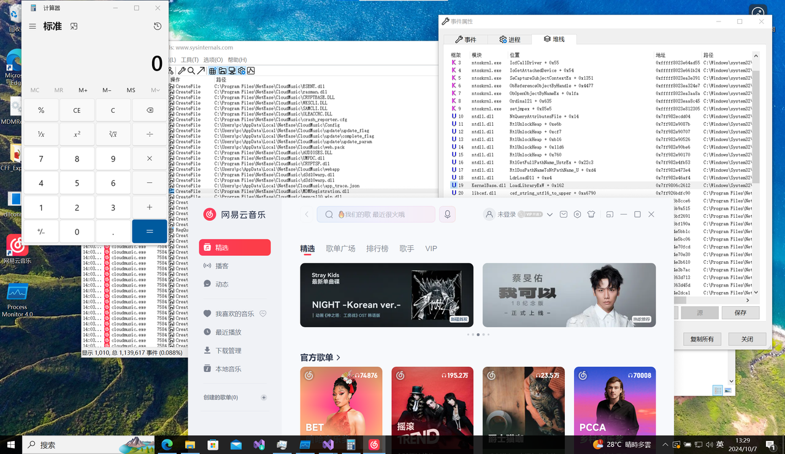Click the Jump To arrow icon in Process Monitor
Screen dimensions: 785x454
[x=201, y=71]
